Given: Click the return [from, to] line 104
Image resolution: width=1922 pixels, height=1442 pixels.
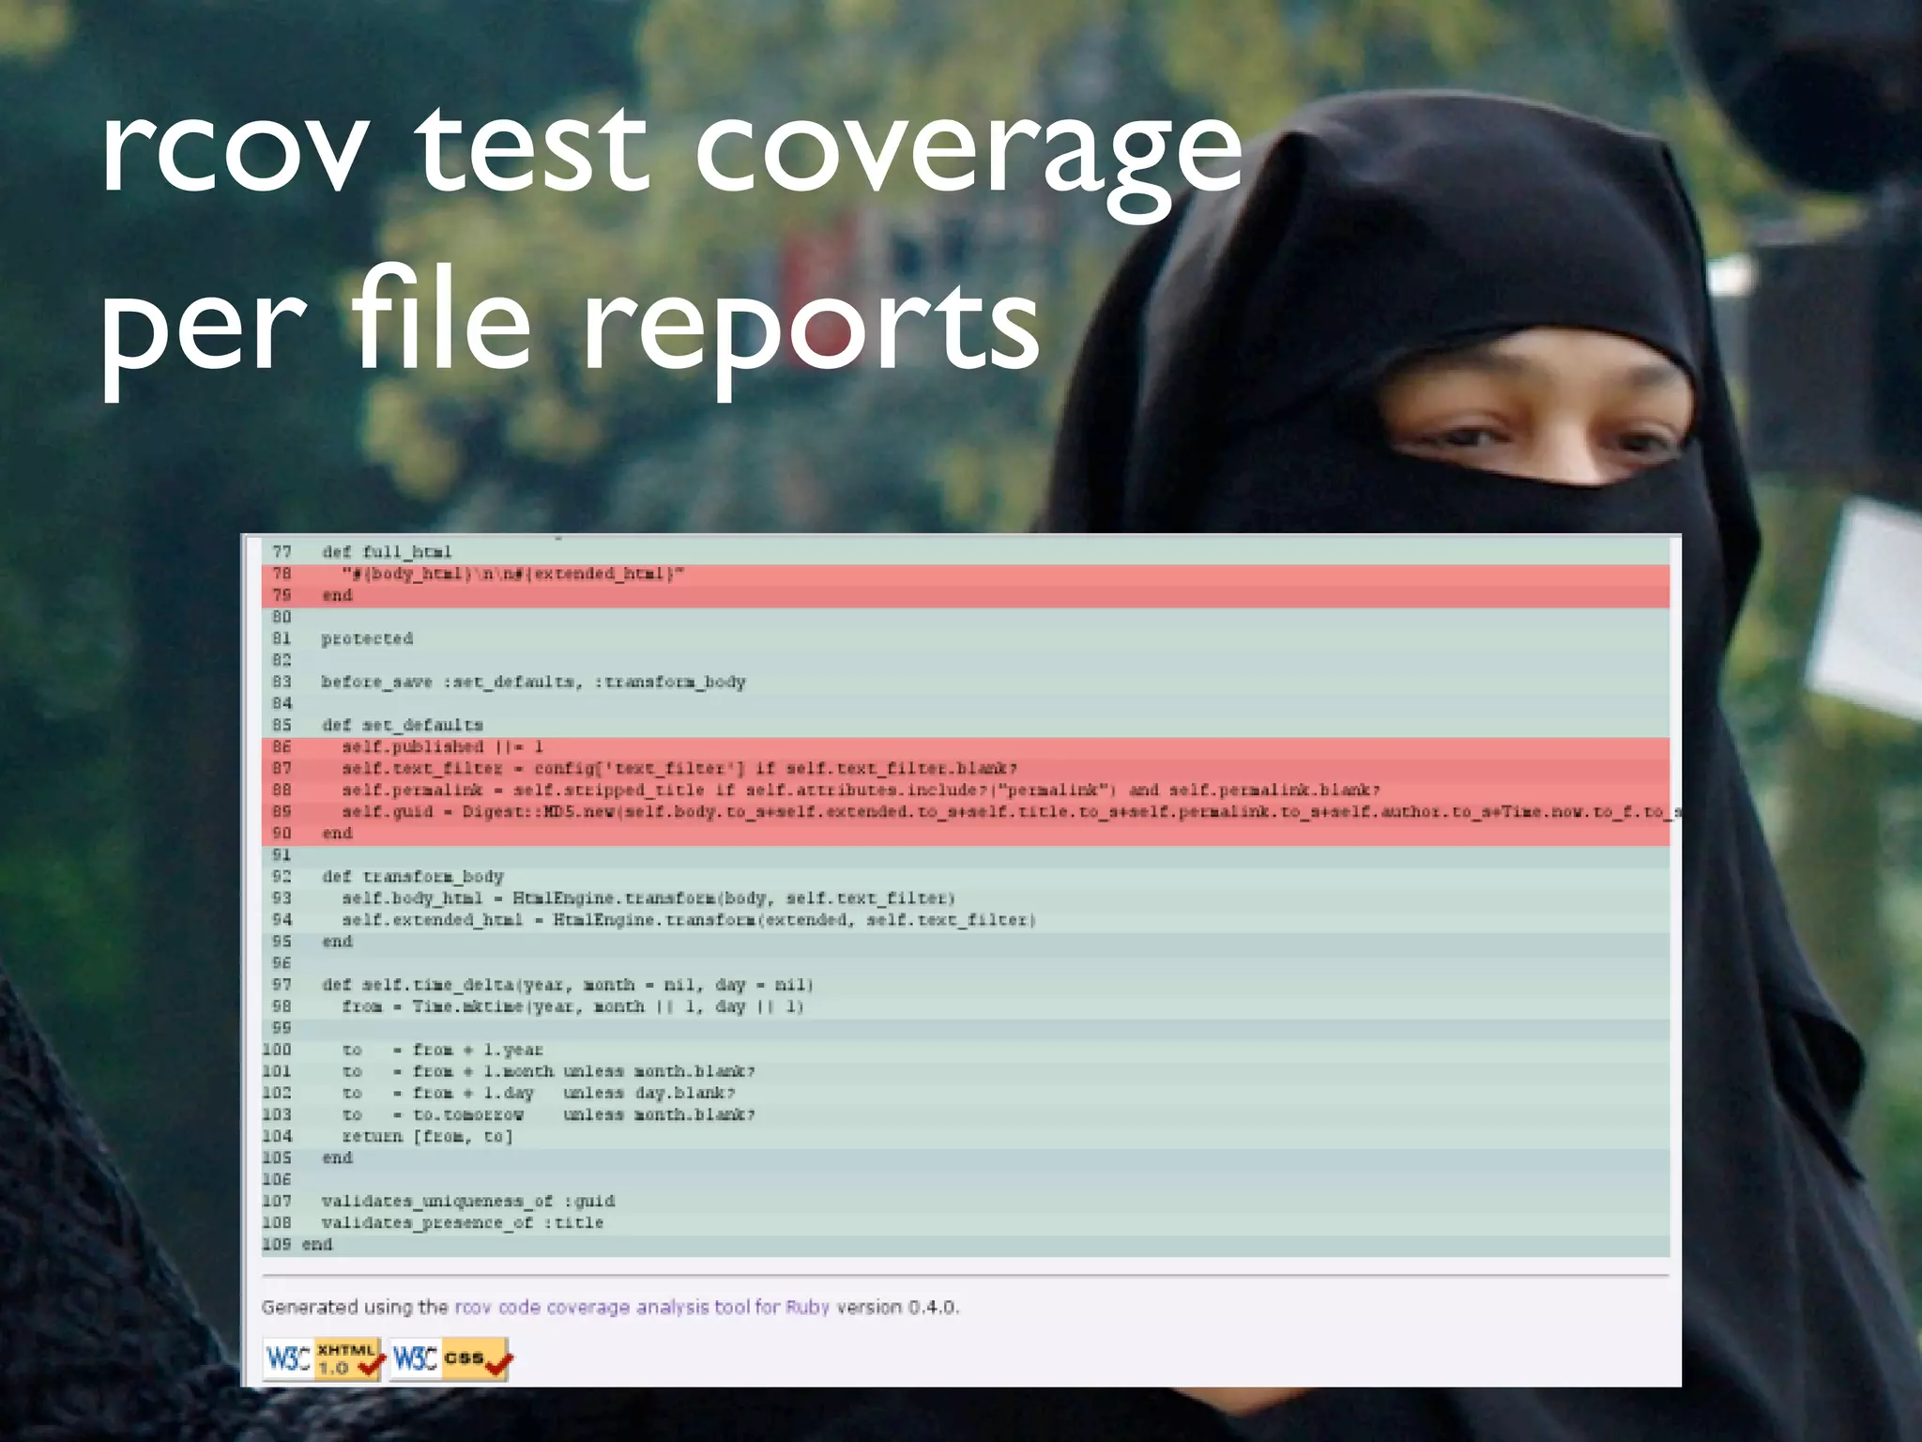Looking at the screenshot, I should tap(427, 1136).
